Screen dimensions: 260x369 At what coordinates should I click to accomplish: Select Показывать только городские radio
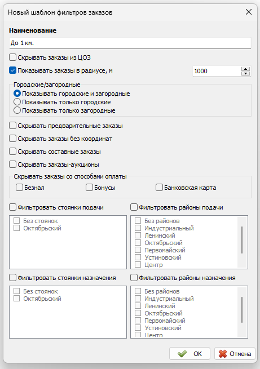17,102
